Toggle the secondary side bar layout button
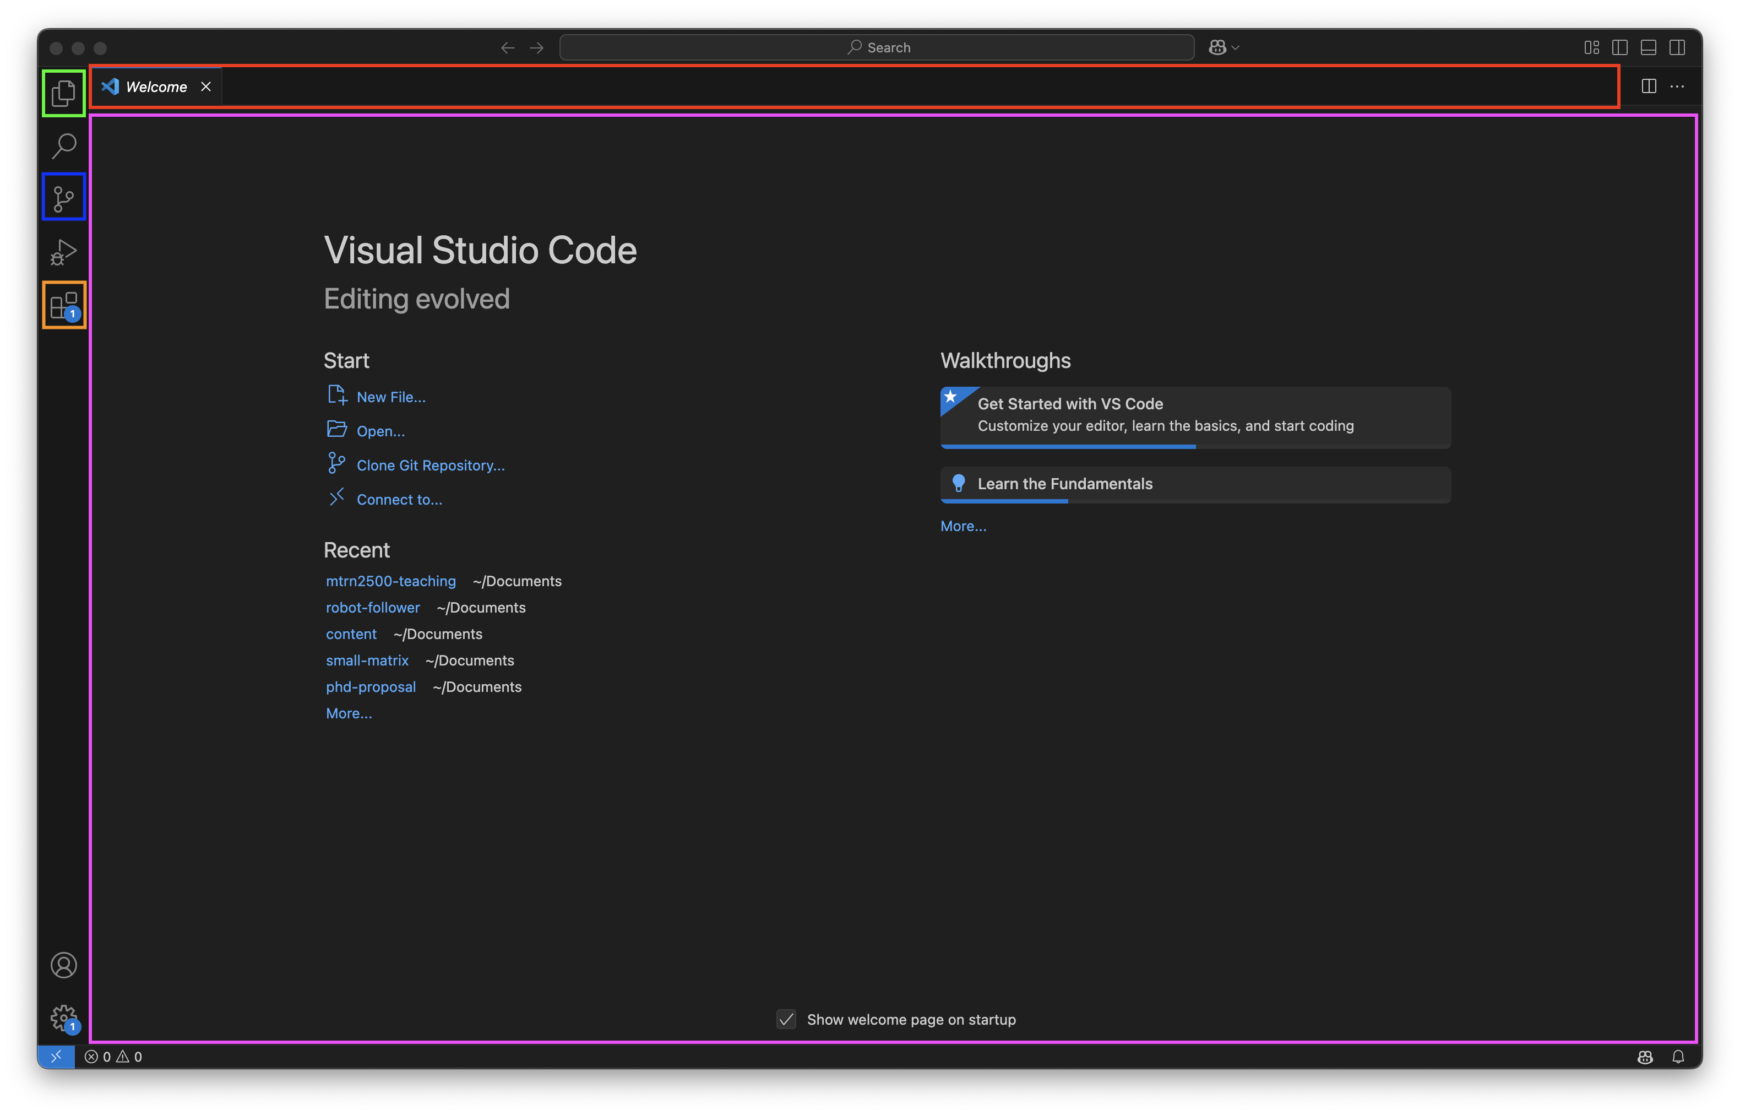Image resolution: width=1740 pixels, height=1115 pixels. [x=1677, y=48]
